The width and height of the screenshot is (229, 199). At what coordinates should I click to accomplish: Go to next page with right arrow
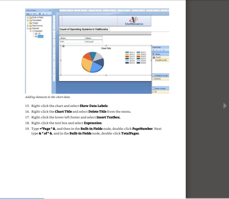225,106
